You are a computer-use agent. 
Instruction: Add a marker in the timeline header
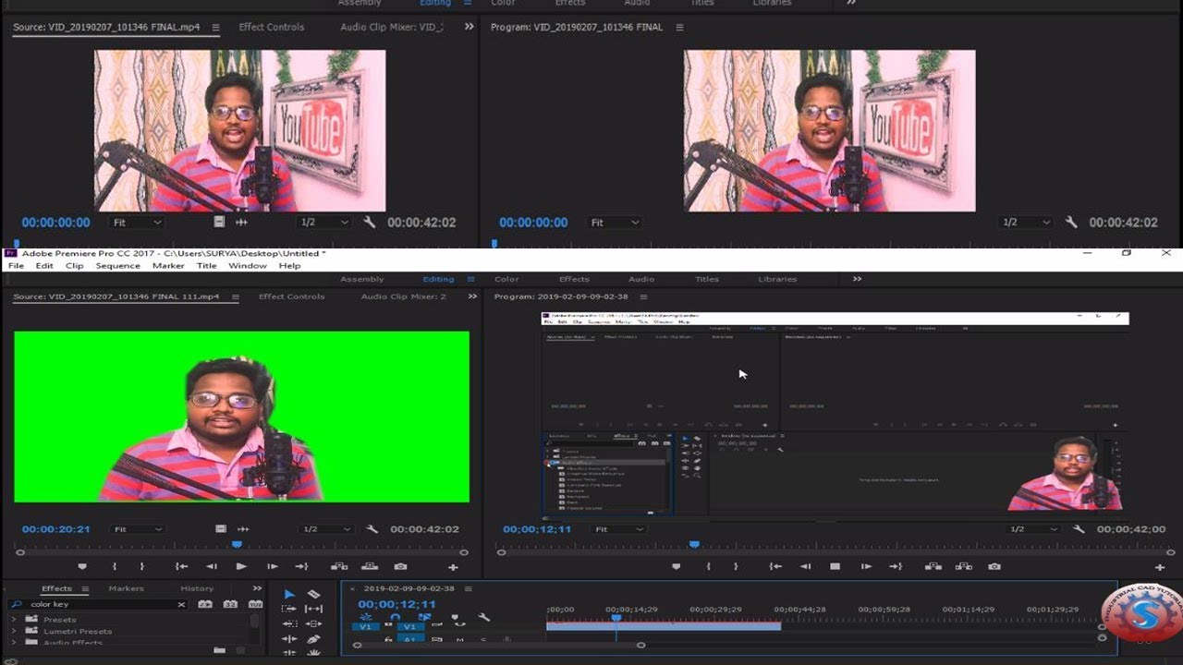tap(455, 617)
